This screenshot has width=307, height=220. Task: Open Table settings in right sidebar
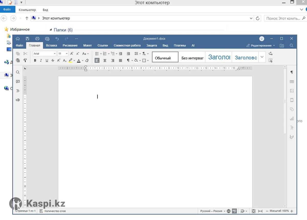click(292, 82)
